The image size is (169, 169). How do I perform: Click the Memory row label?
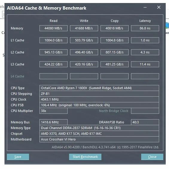(x=17, y=28)
